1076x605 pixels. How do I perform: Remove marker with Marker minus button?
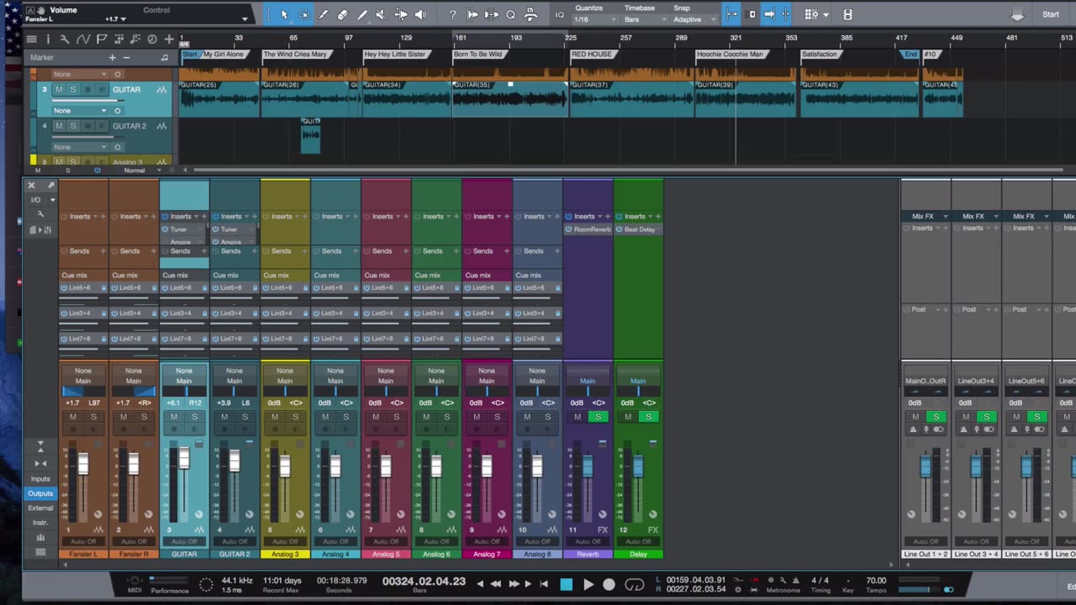point(126,57)
